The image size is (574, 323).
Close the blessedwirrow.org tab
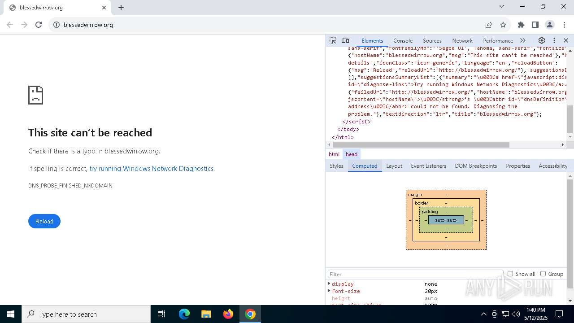tap(104, 8)
